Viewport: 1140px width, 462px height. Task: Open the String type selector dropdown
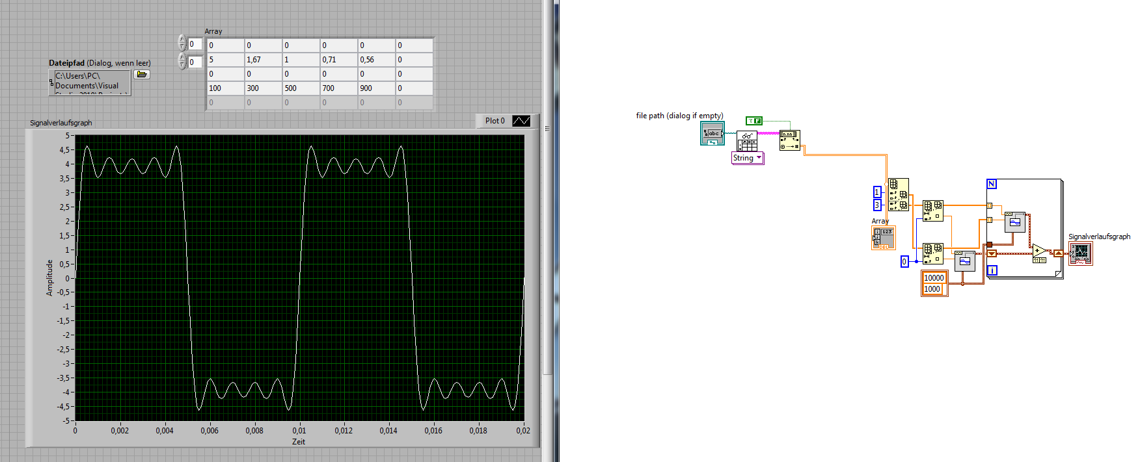tap(748, 158)
